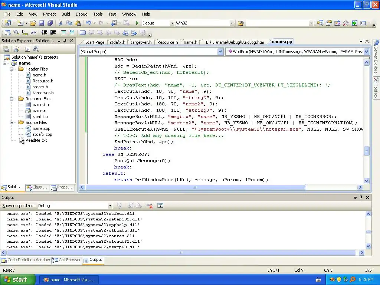The image size is (380, 285).
Task: Start debugging with the green play arrow
Action: 137,23
